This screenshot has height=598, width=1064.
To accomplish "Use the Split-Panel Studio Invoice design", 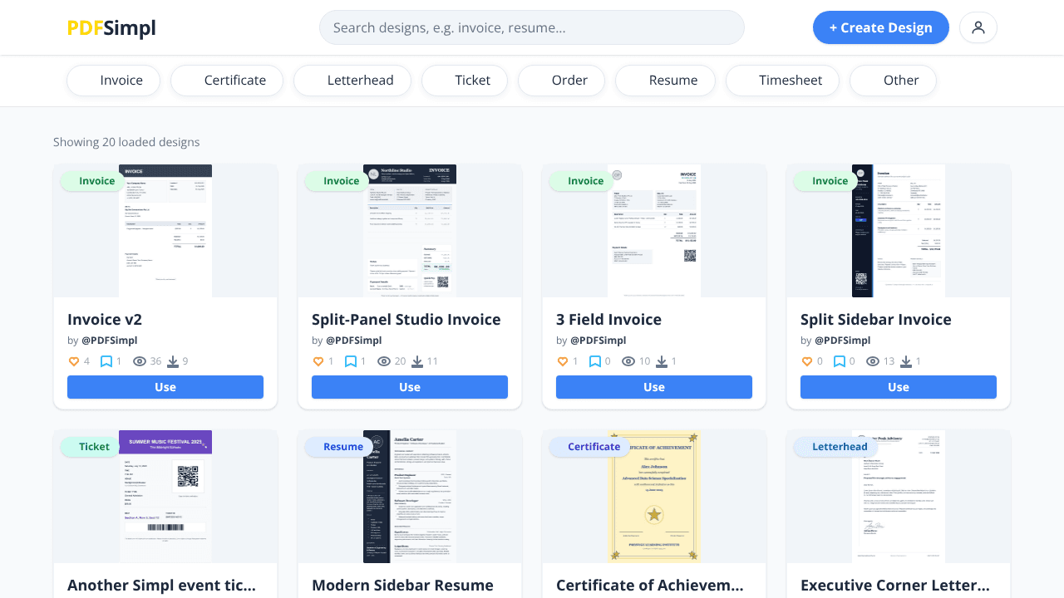I will point(410,387).
